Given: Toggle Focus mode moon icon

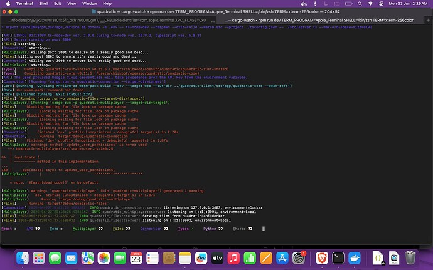Looking at the screenshot, I should [x=326, y=4].
